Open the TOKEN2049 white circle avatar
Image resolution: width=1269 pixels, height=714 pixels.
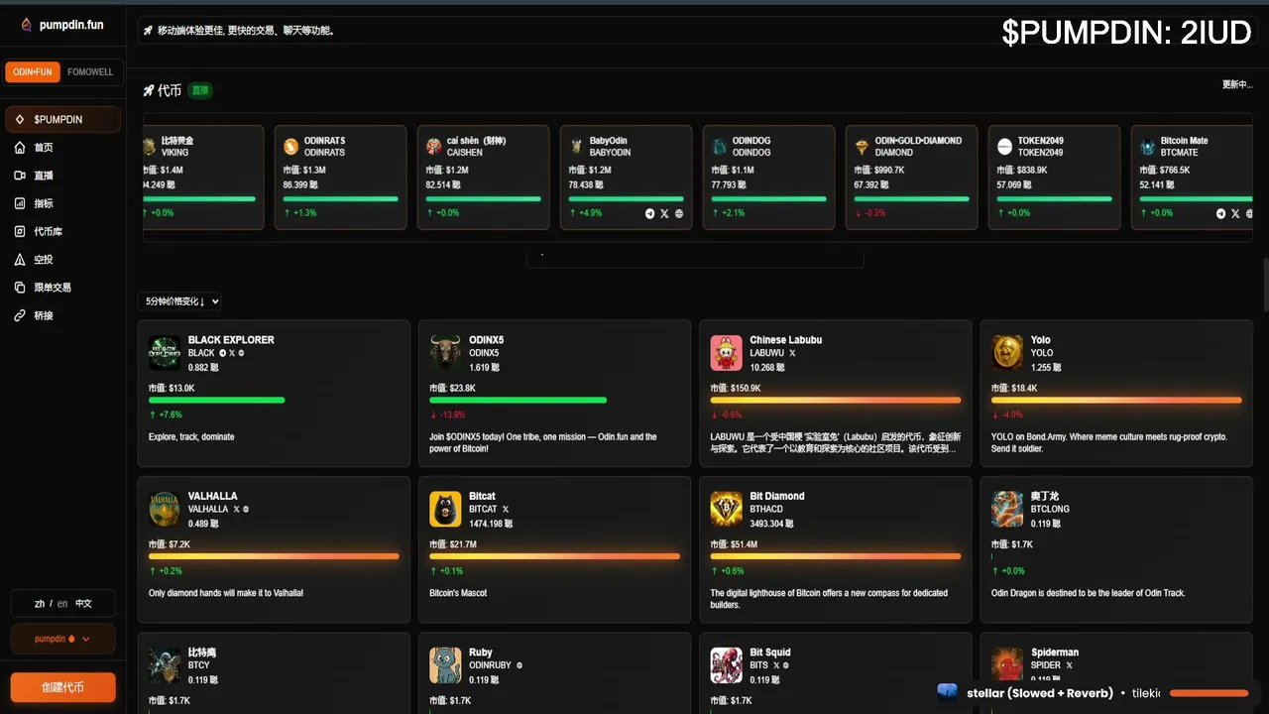click(1005, 147)
